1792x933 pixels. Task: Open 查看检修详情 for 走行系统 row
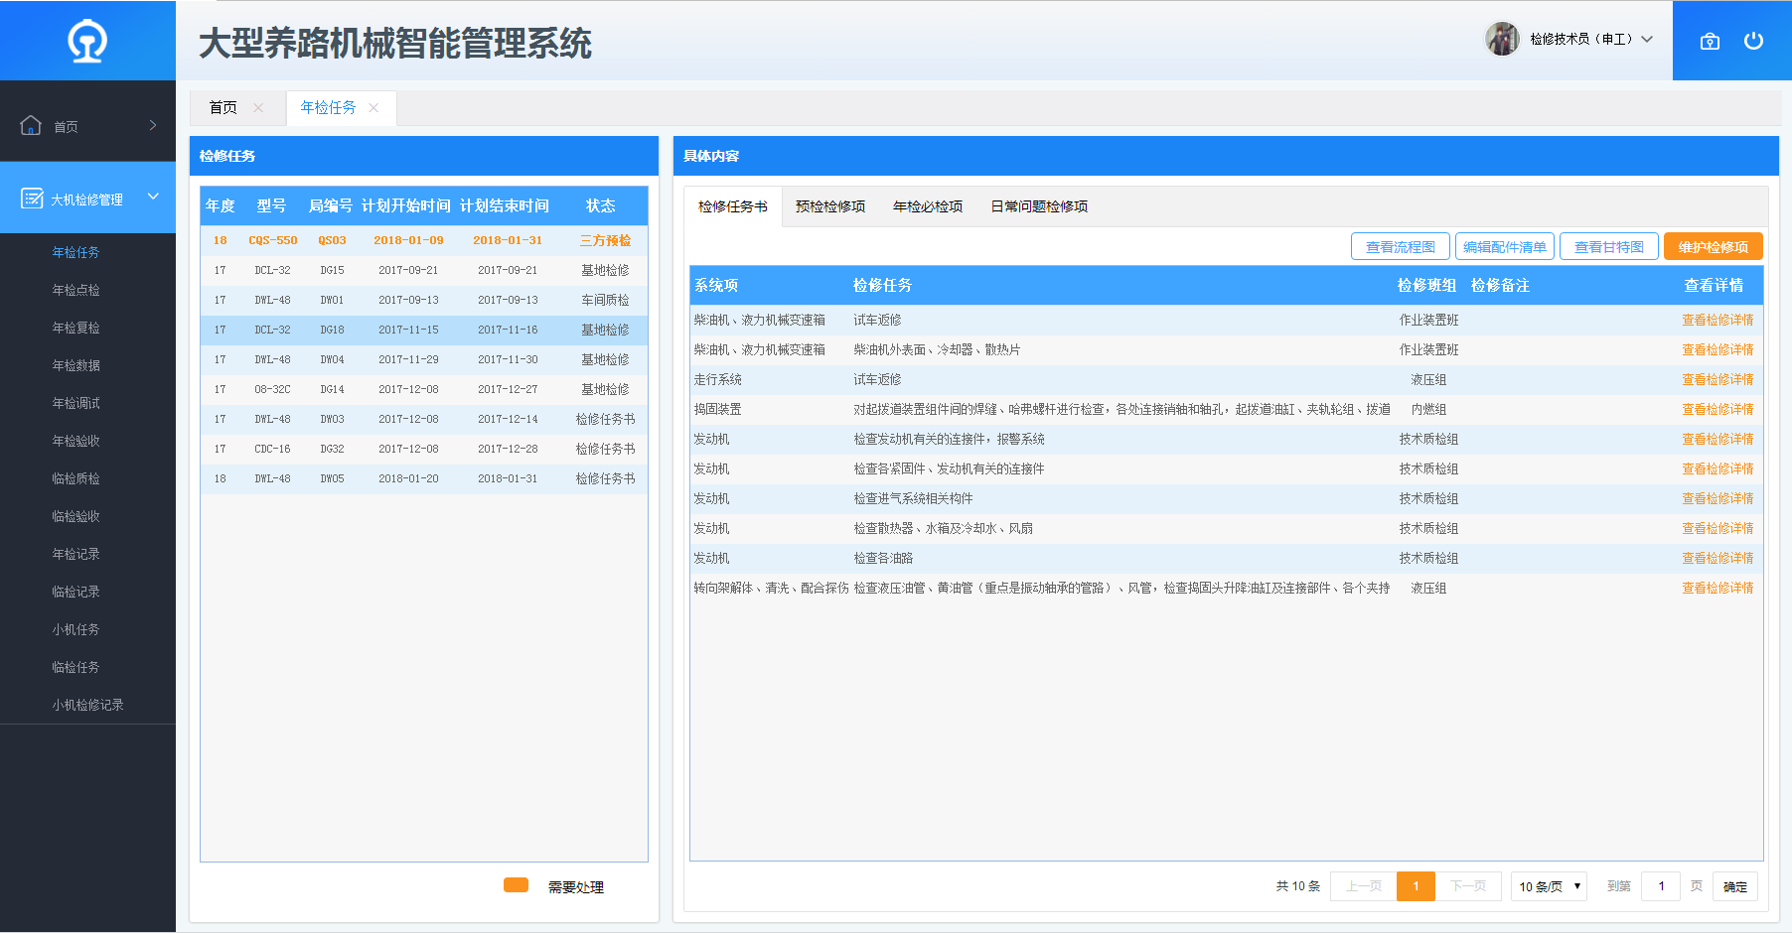[1717, 379]
